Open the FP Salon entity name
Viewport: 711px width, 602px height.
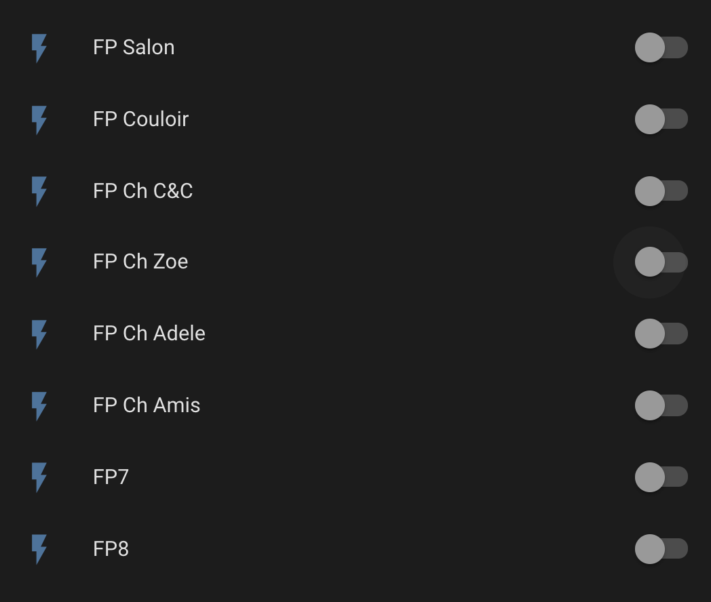pyautogui.click(x=134, y=47)
